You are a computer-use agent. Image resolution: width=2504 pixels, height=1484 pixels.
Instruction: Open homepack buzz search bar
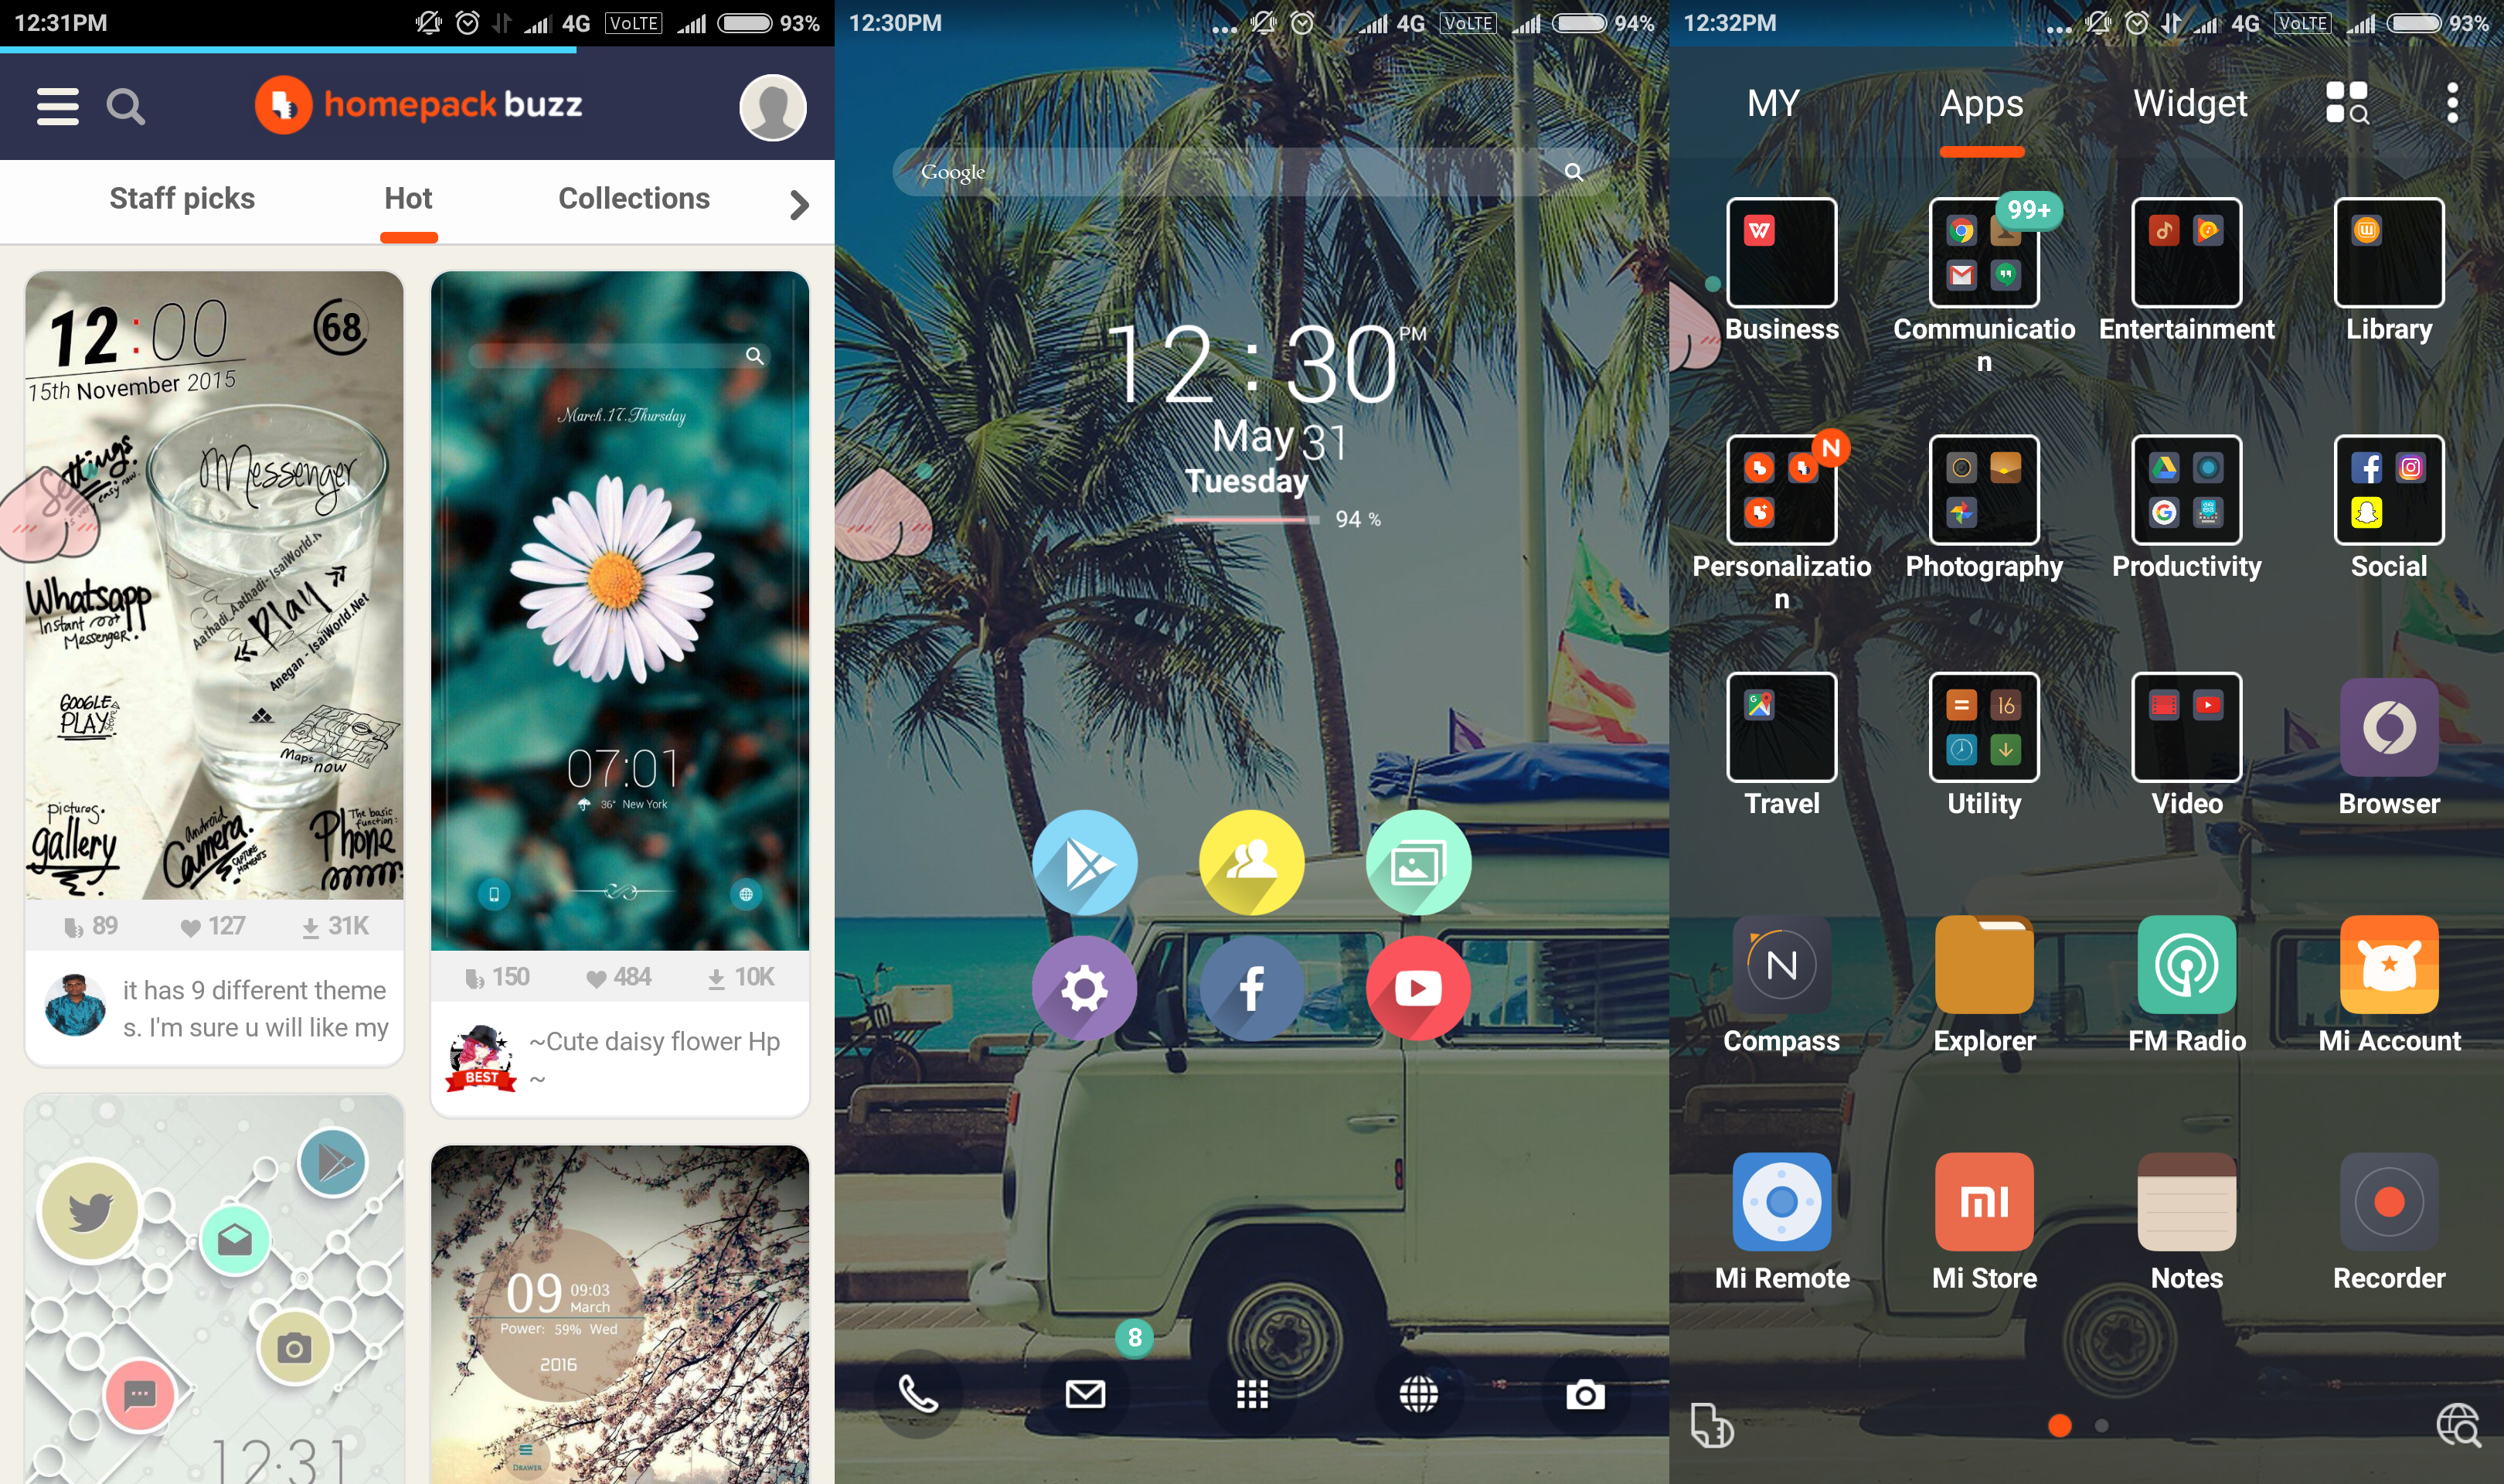tap(124, 100)
